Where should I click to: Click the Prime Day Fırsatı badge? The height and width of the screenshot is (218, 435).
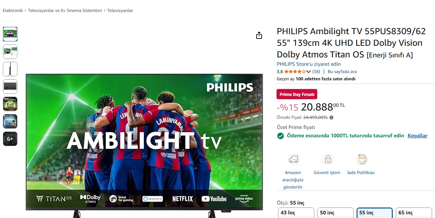(x=297, y=94)
